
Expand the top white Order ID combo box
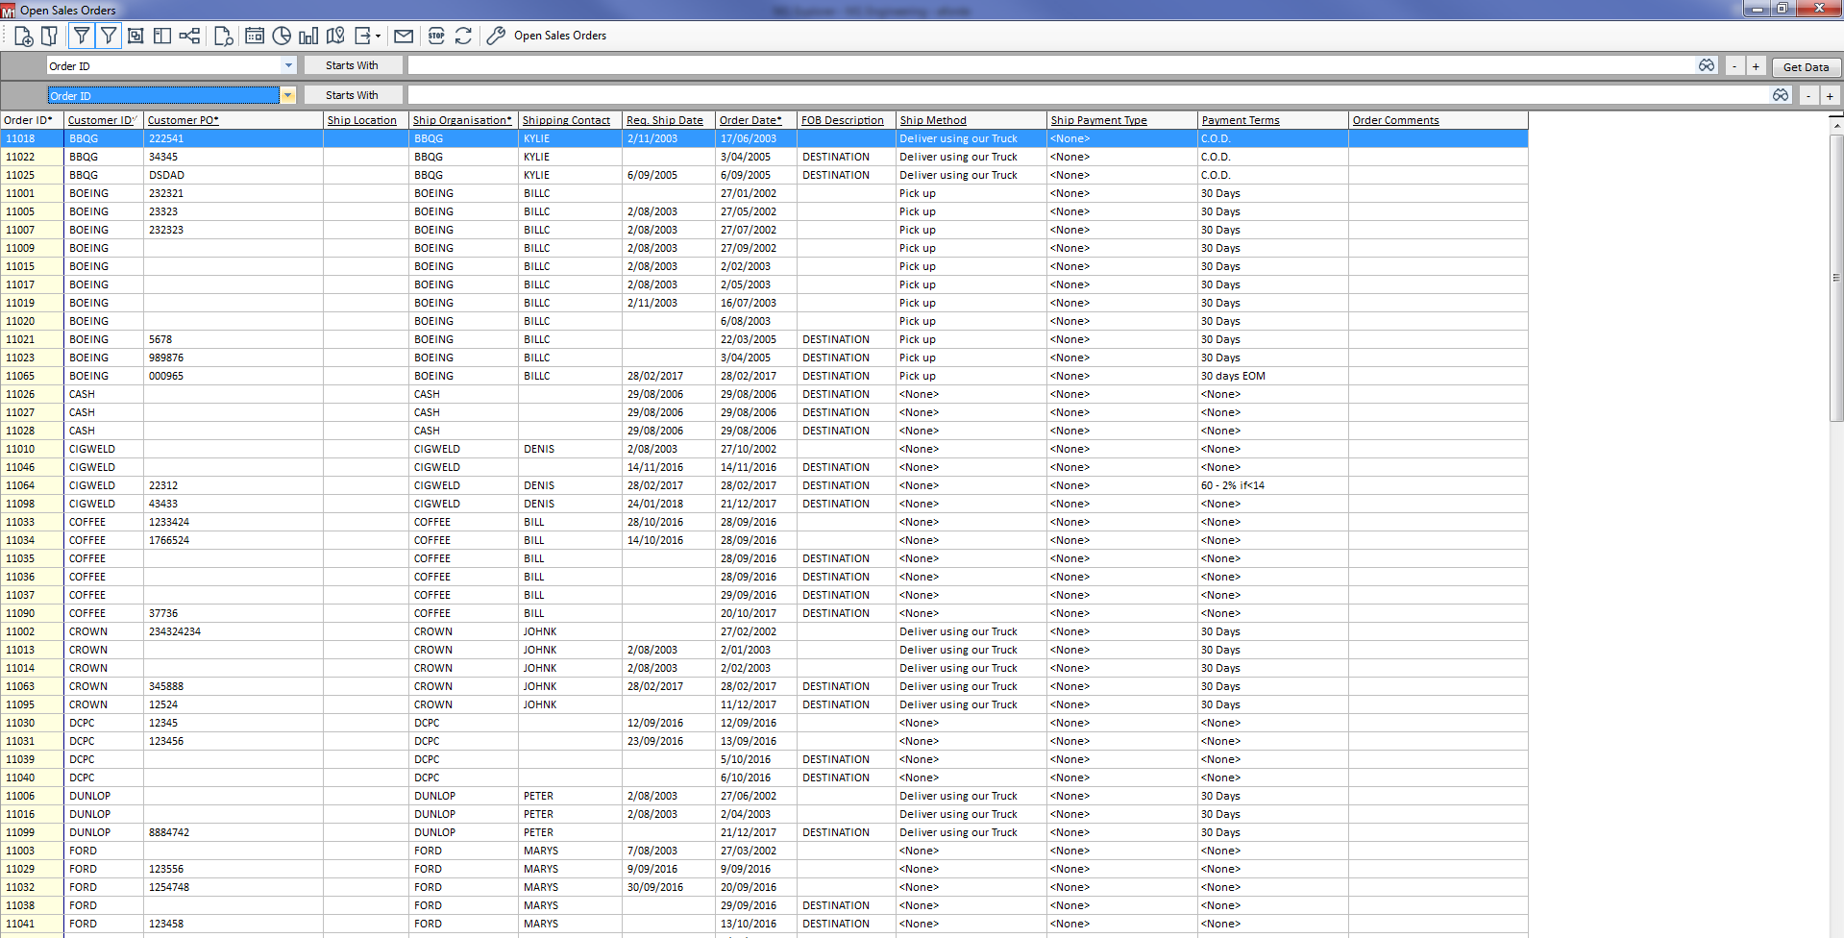(288, 66)
